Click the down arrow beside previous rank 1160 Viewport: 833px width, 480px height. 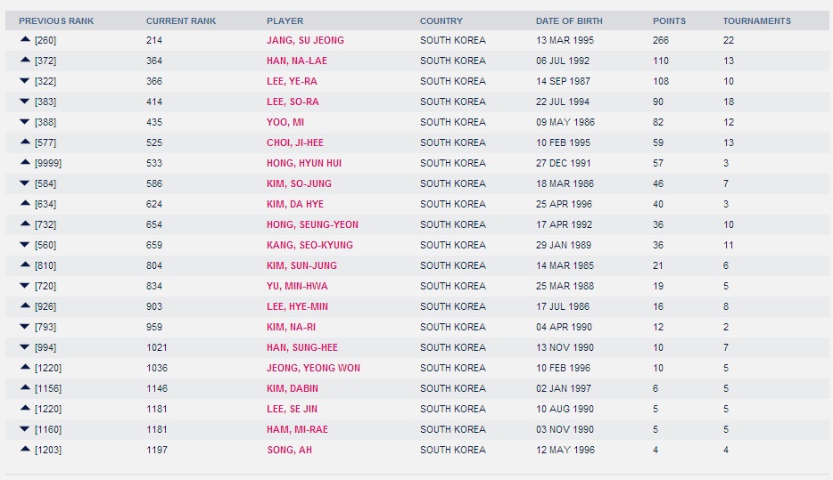[x=25, y=429]
